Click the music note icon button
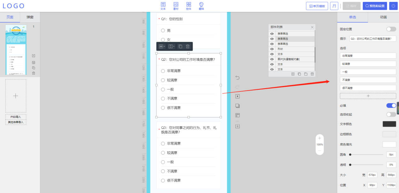Viewport: 399px width, 193px height. coord(334,6)
